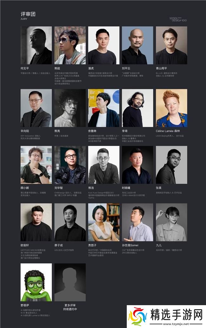Open 熊亮's monochrome curly-hair portrait
206x328 pixels.
70,108
